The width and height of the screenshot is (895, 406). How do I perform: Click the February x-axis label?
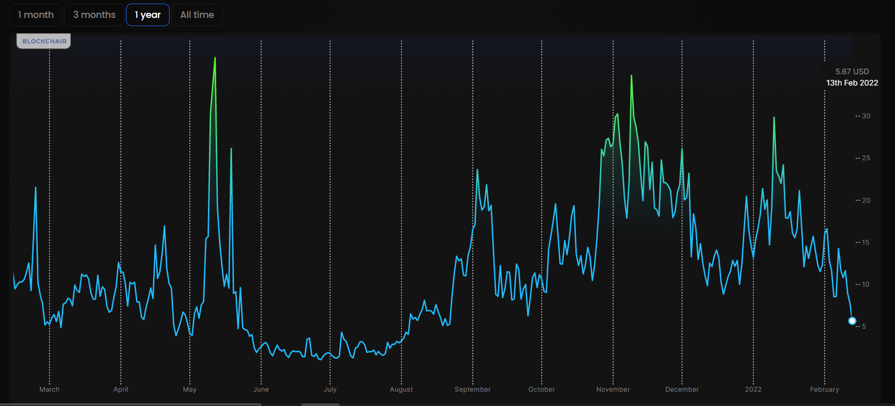(x=824, y=389)
